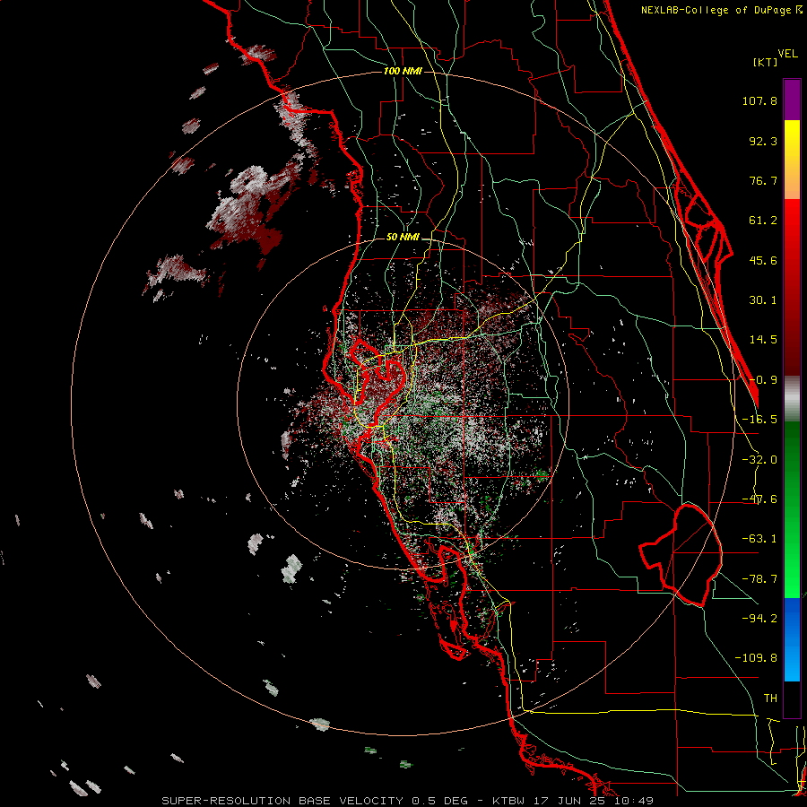Image resolution: width=807 pixels, height=807 pixels.
Task: Pick the blue segment of color bar
Action: (792, 639)
